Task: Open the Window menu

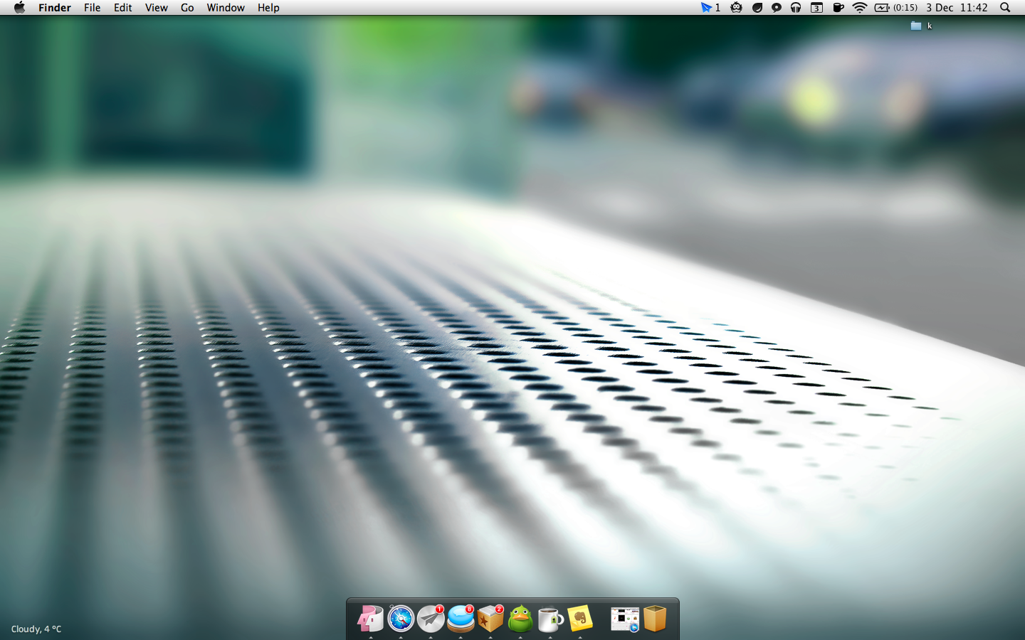Action: [x=226, y=8]
